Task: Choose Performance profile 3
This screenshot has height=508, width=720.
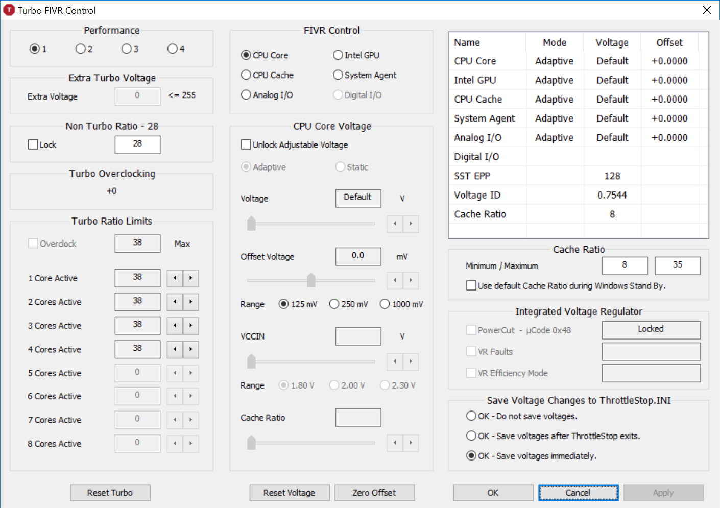Action: [x=127, y=49]
